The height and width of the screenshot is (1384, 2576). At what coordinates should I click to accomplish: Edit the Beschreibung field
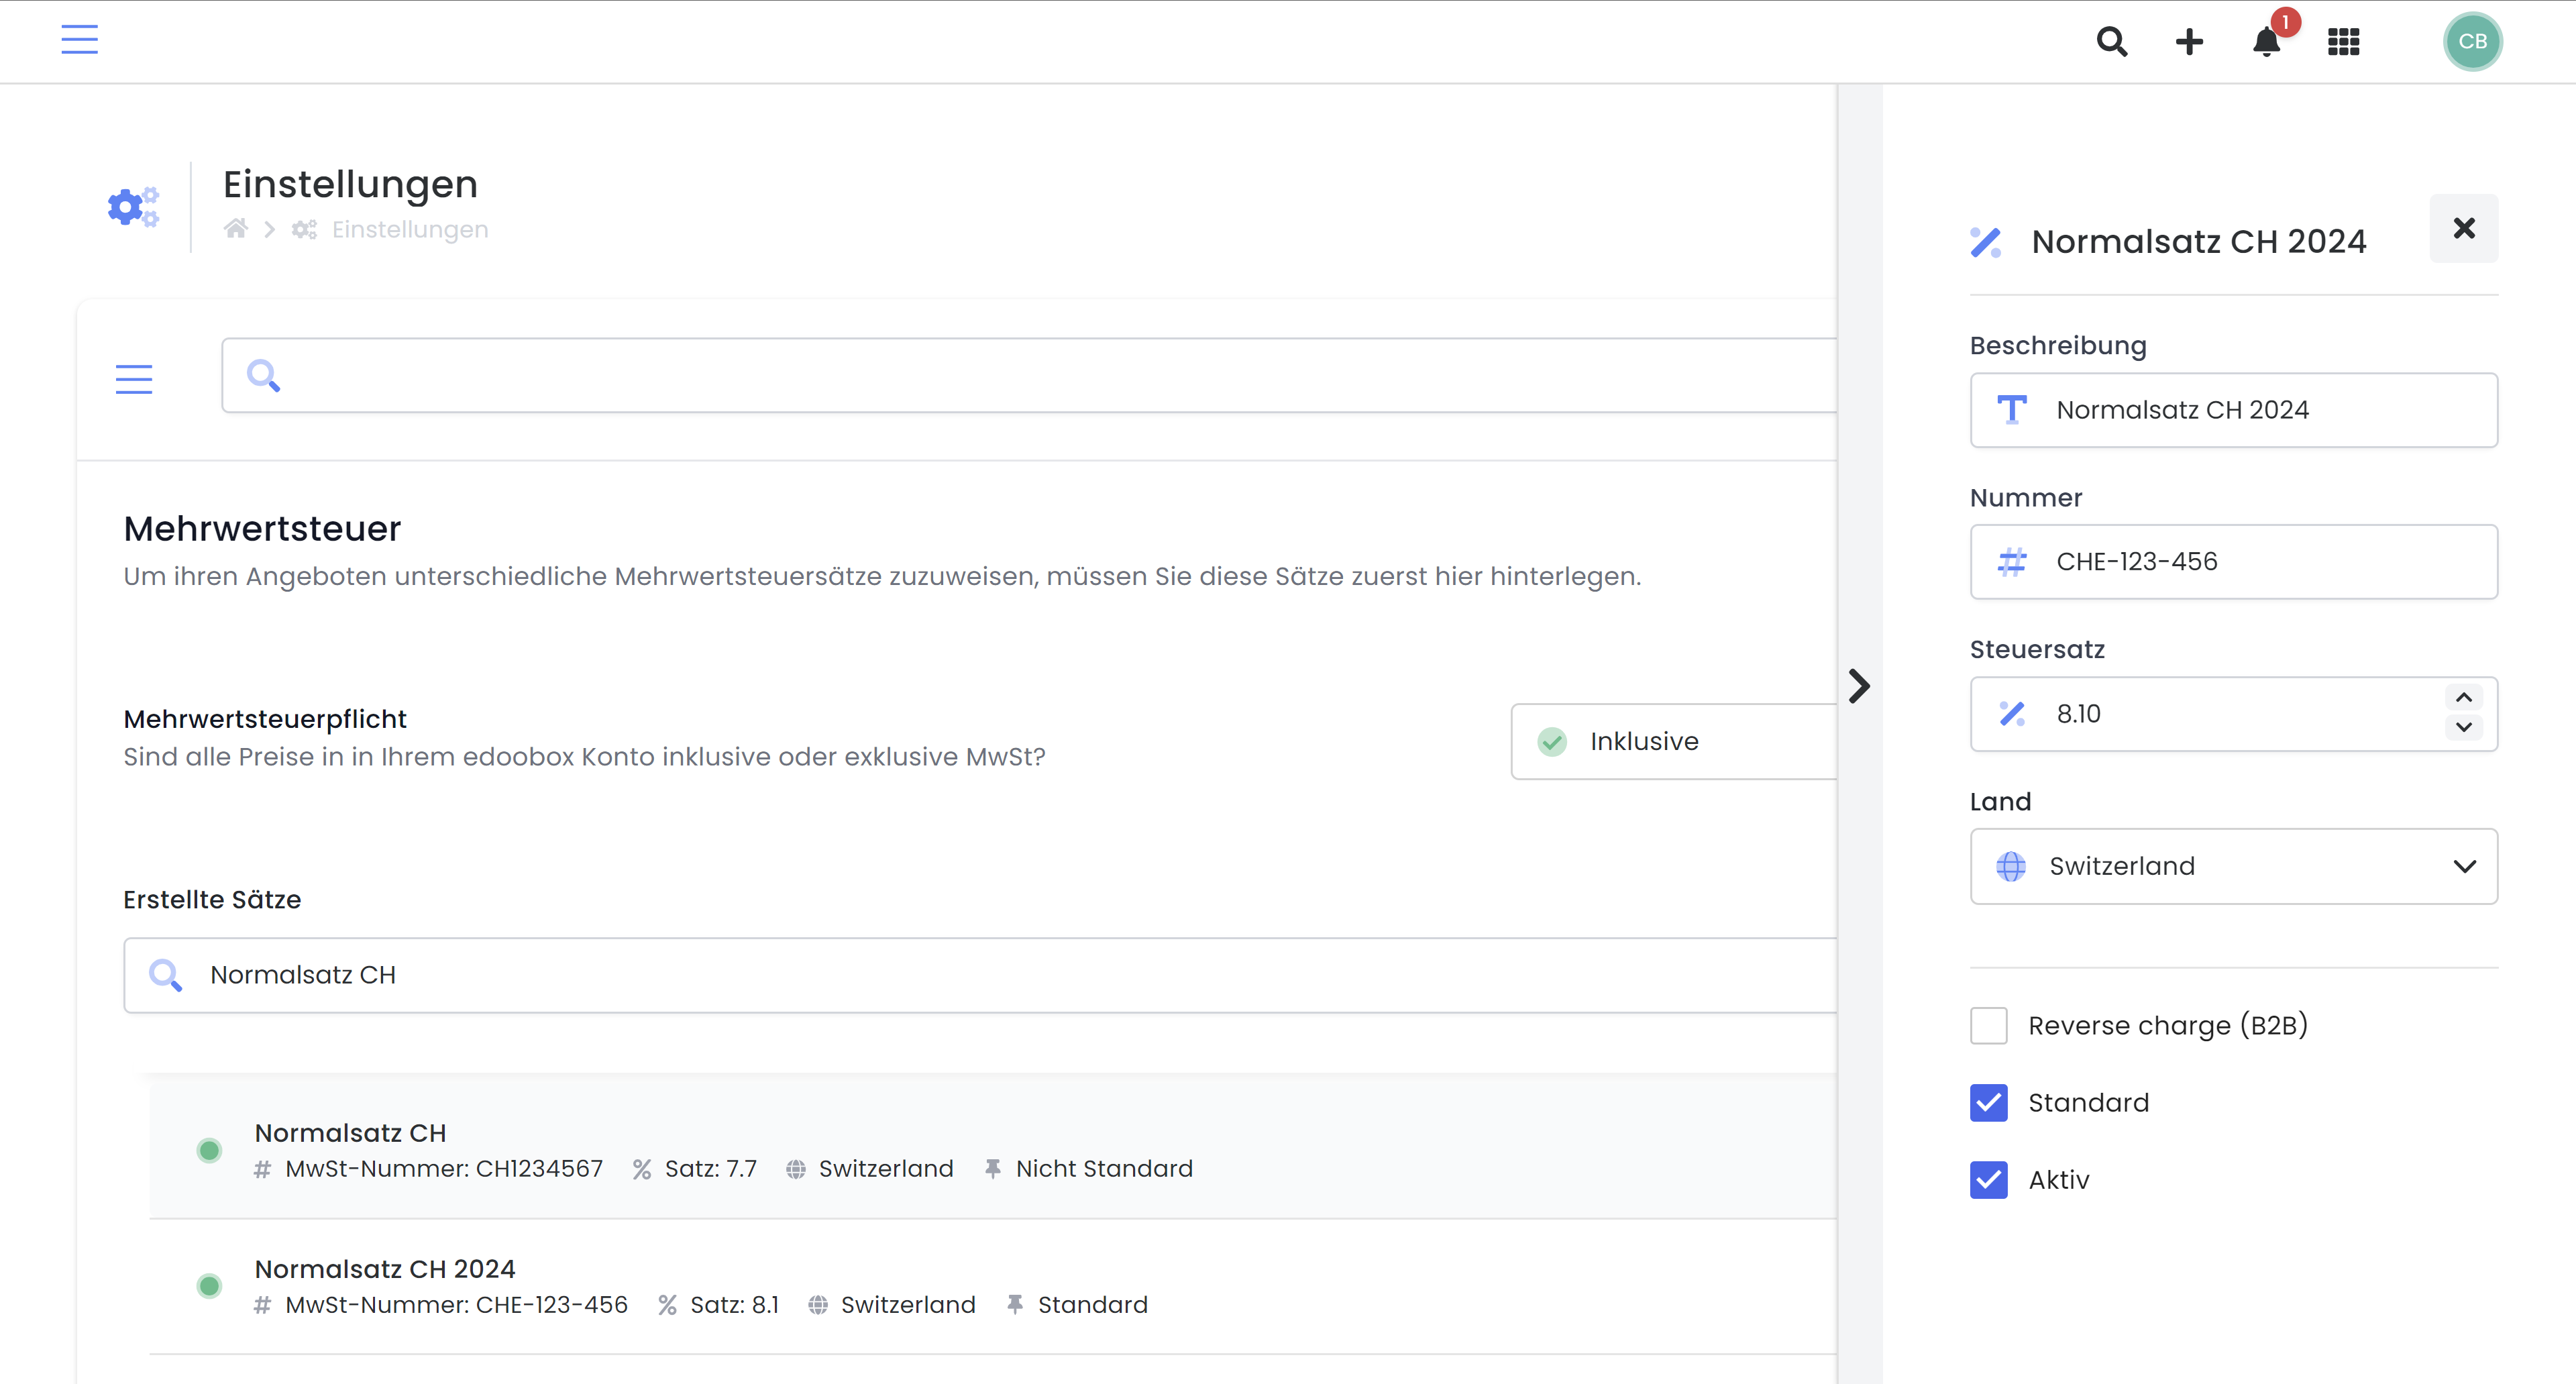(x=2234, y=410)
